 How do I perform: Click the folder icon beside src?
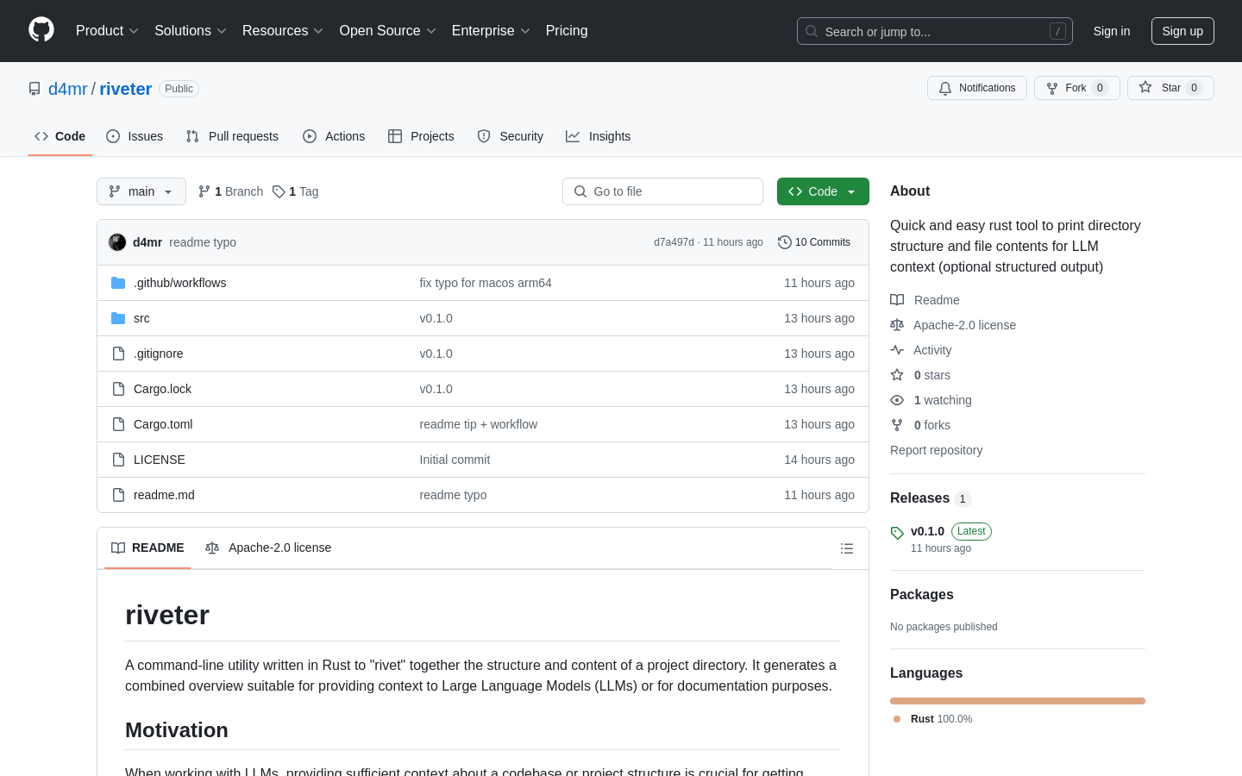coord(118,318)
